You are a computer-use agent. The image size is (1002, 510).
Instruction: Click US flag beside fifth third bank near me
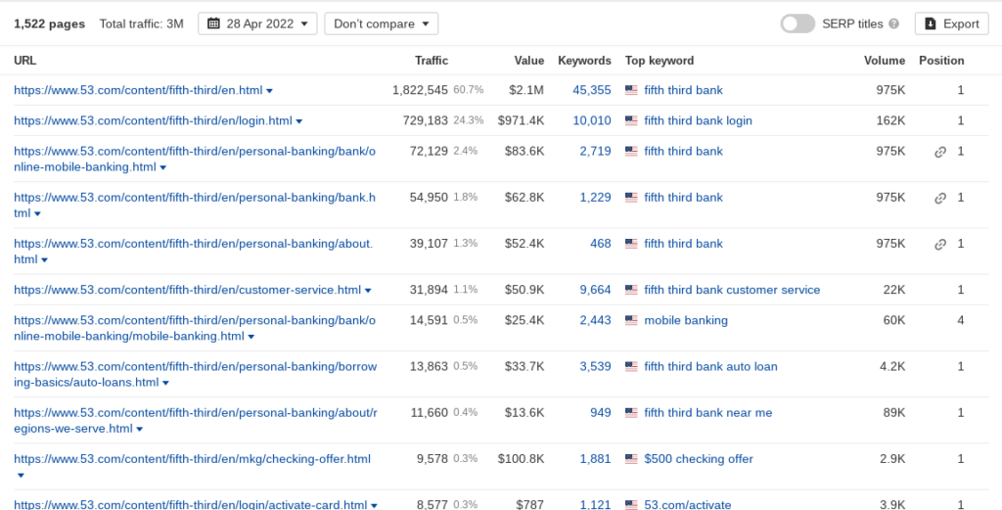pos(631,413)
